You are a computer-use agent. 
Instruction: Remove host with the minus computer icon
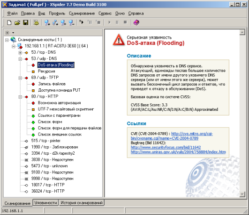pos(71,22)
